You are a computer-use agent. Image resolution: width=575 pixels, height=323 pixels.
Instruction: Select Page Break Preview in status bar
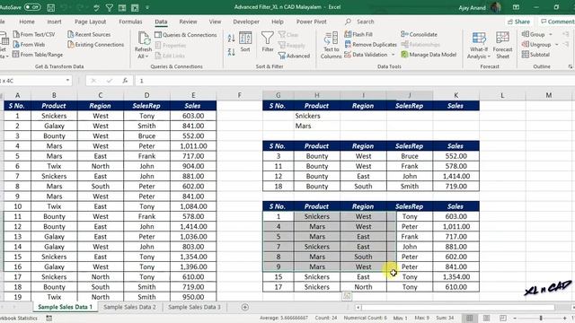pos(503,318)
